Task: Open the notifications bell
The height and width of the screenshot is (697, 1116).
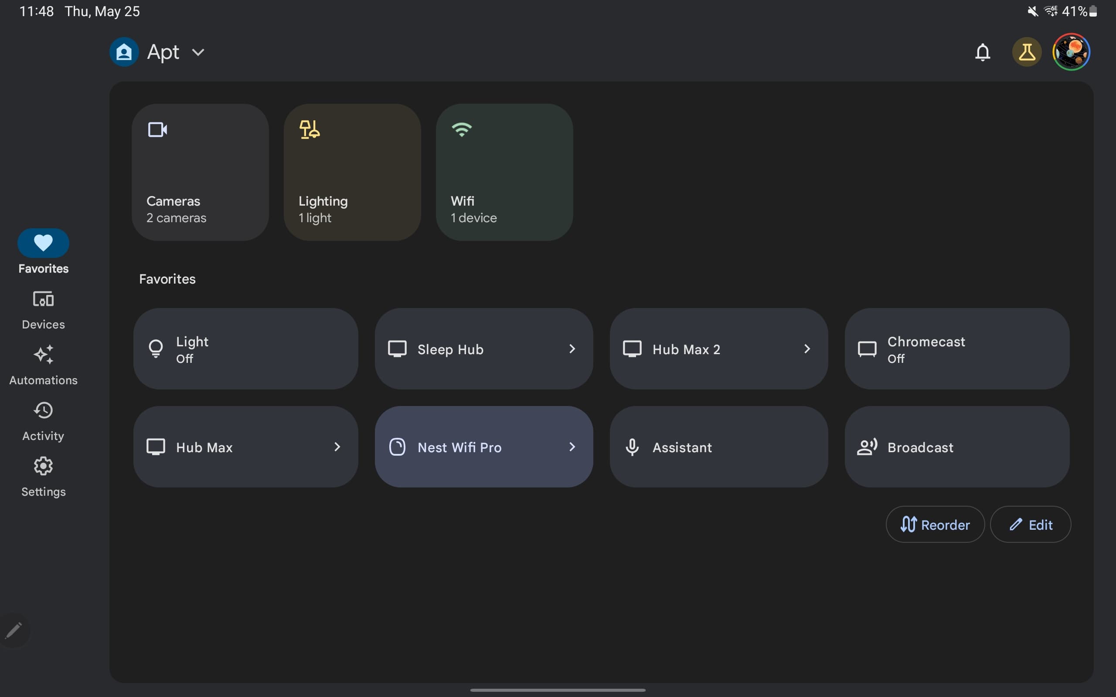Action: [x=982, y=52]
